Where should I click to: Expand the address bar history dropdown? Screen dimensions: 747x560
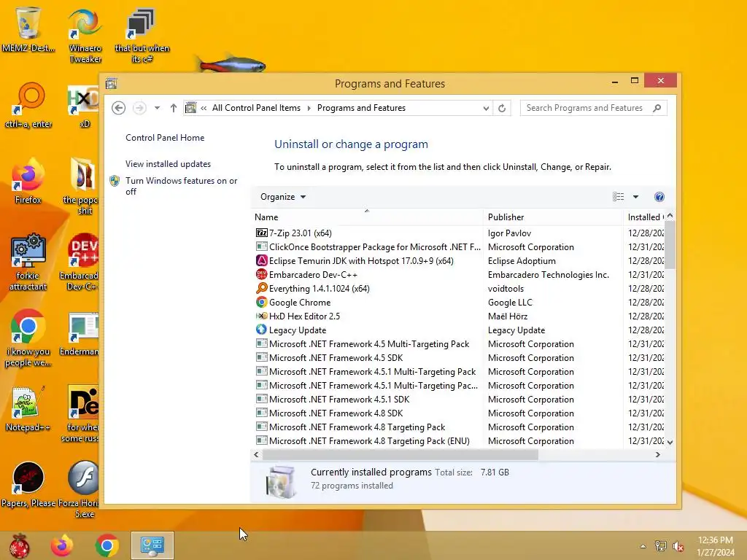click(486, 108)
